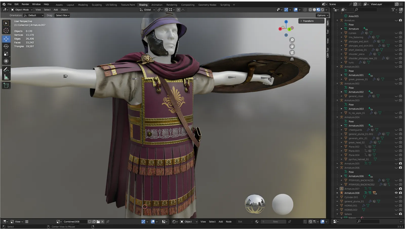Click the Blender logo menu
Screen dimensions: 405x229
tap(4, 4)
